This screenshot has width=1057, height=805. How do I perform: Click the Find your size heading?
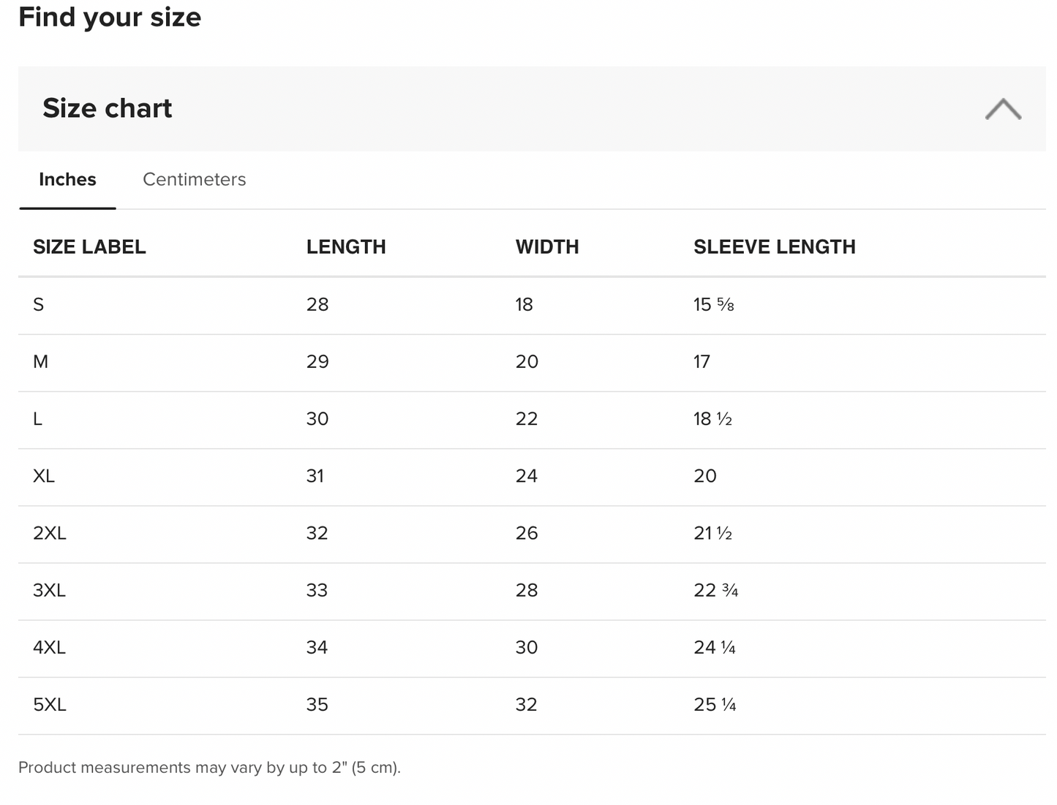coord(110,17)
